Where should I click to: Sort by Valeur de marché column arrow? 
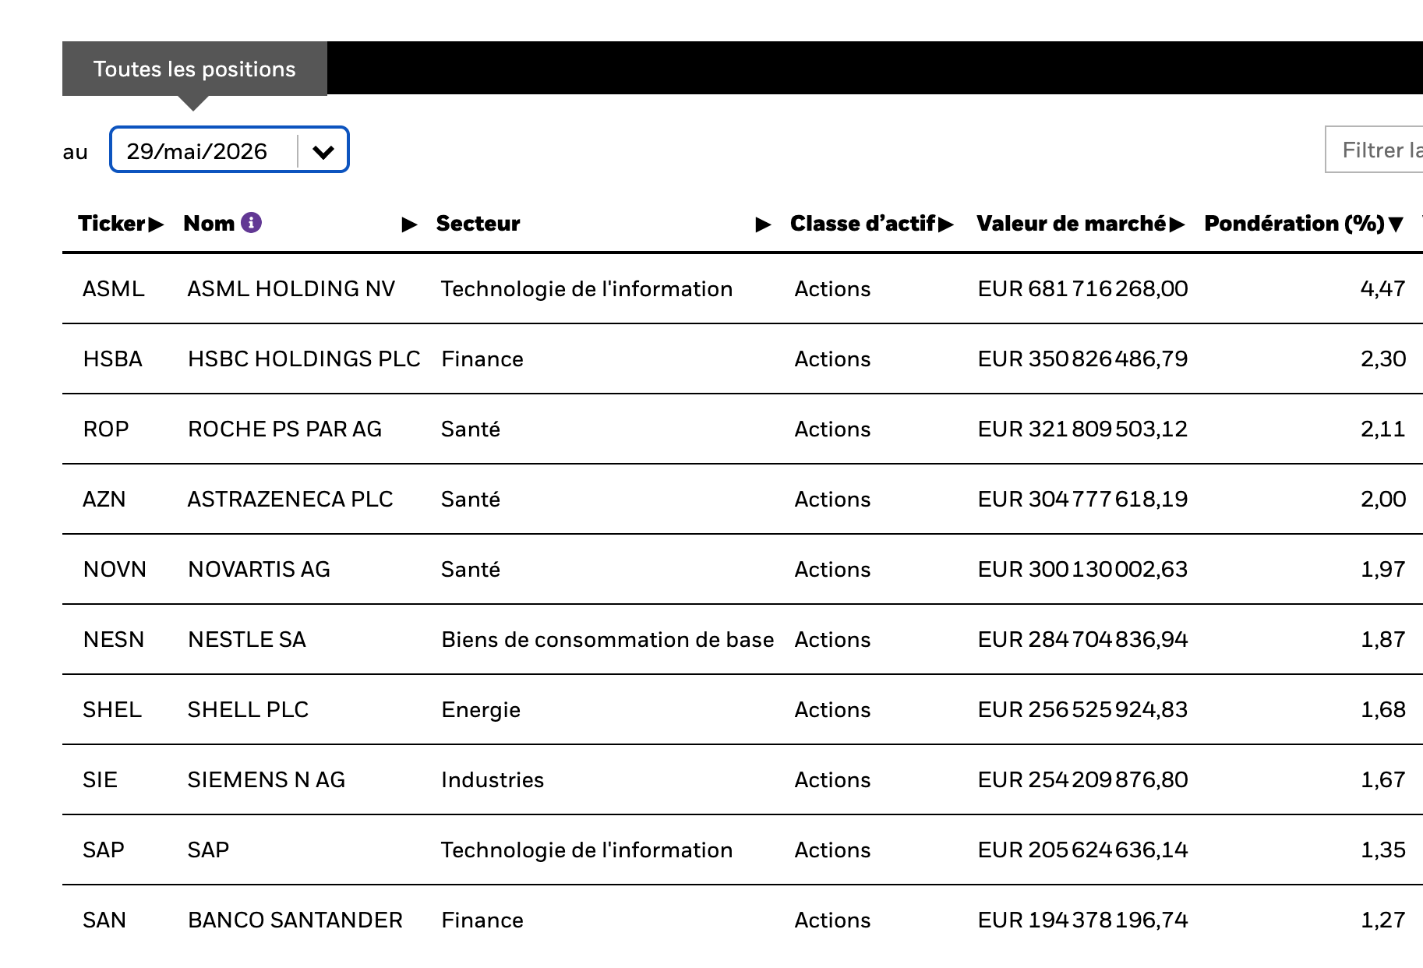point(1177,224)
